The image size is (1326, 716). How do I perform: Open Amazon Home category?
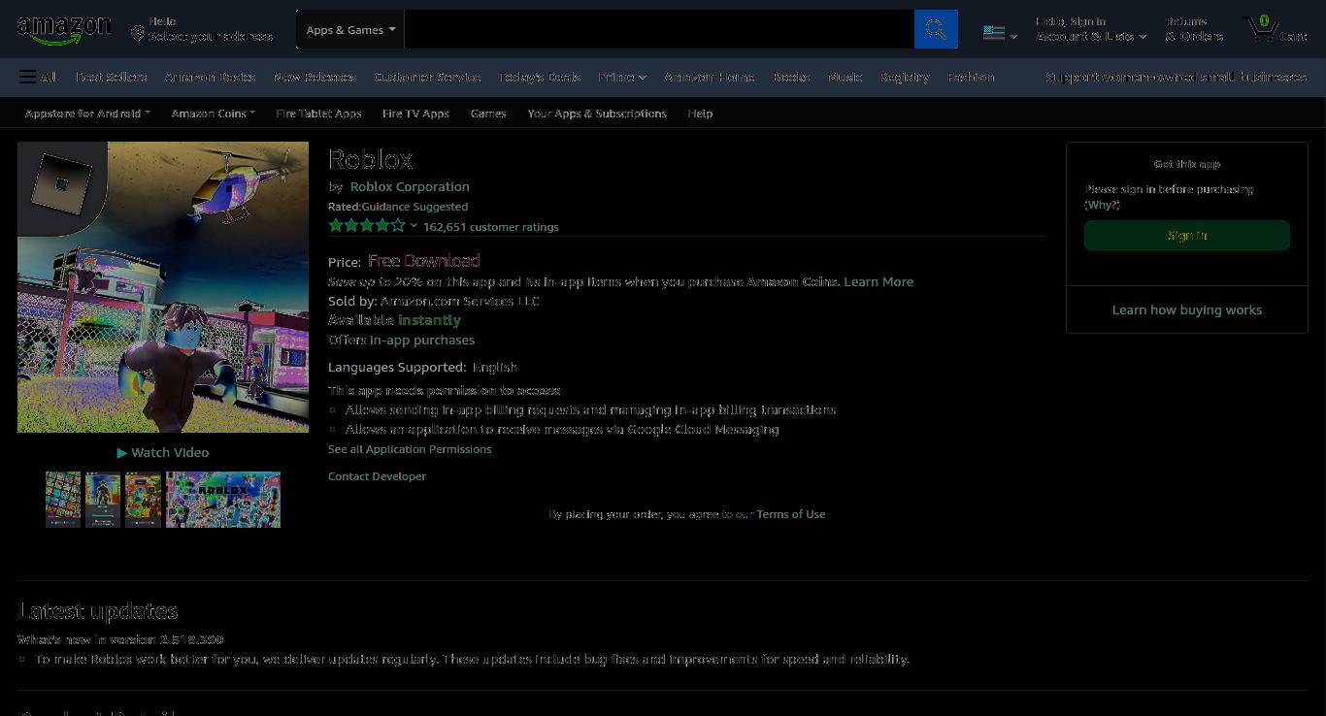coord(710,77)
